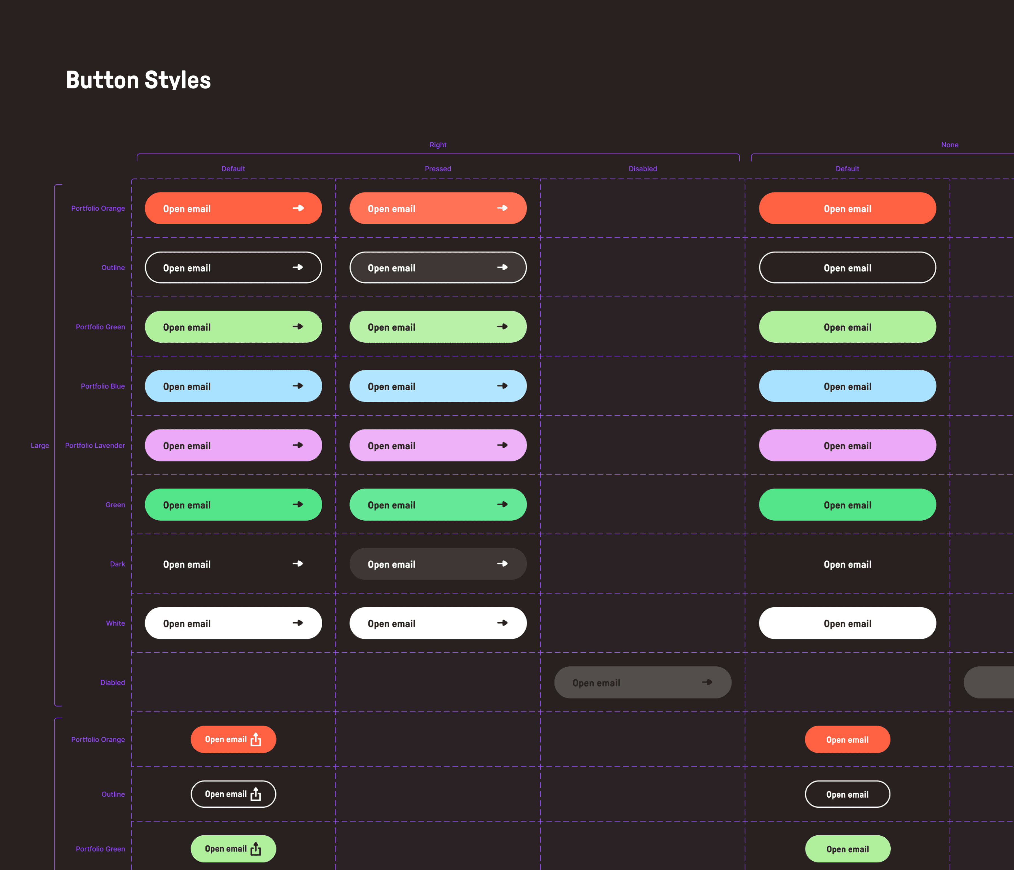Click arrow on Portfolio Lavender default button
The height and width of the screenshot is (870, 1014).
297,445
